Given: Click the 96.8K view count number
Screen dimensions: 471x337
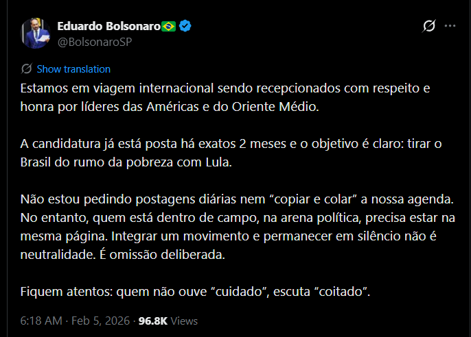Looking at the screenshot, I should (x=153, y=321).
